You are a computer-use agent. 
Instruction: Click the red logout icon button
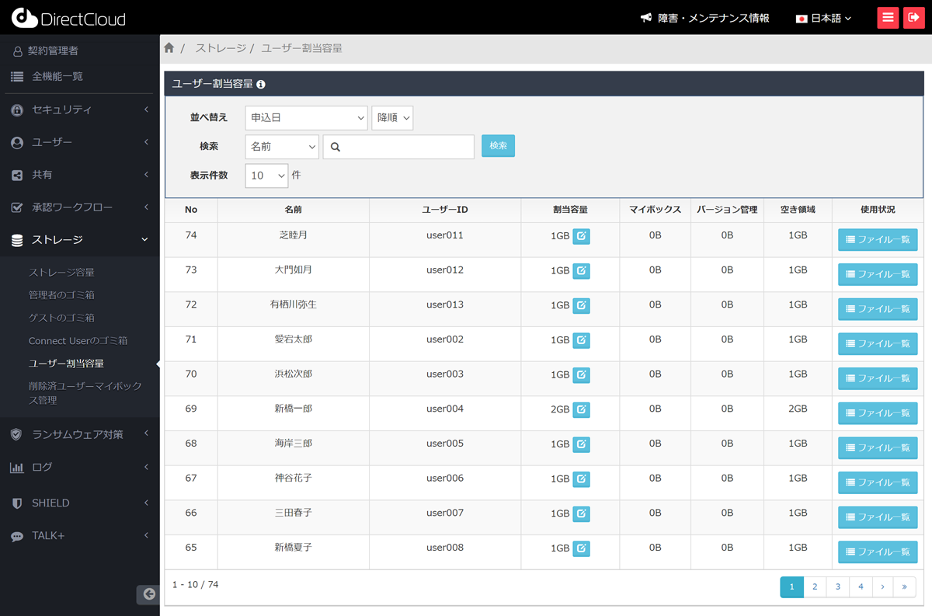pos(914,18)
